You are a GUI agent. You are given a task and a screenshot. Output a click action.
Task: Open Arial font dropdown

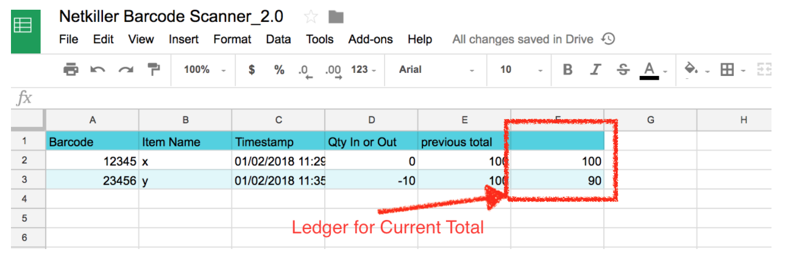pyautogui.click(x=436, y=69)
